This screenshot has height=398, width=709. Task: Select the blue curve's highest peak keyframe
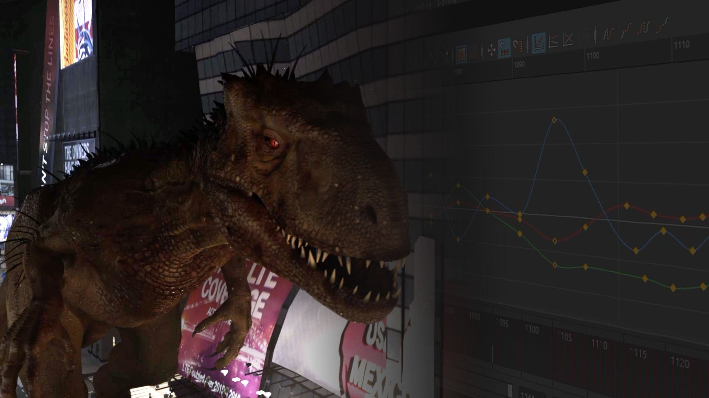[x=554, y=120]
